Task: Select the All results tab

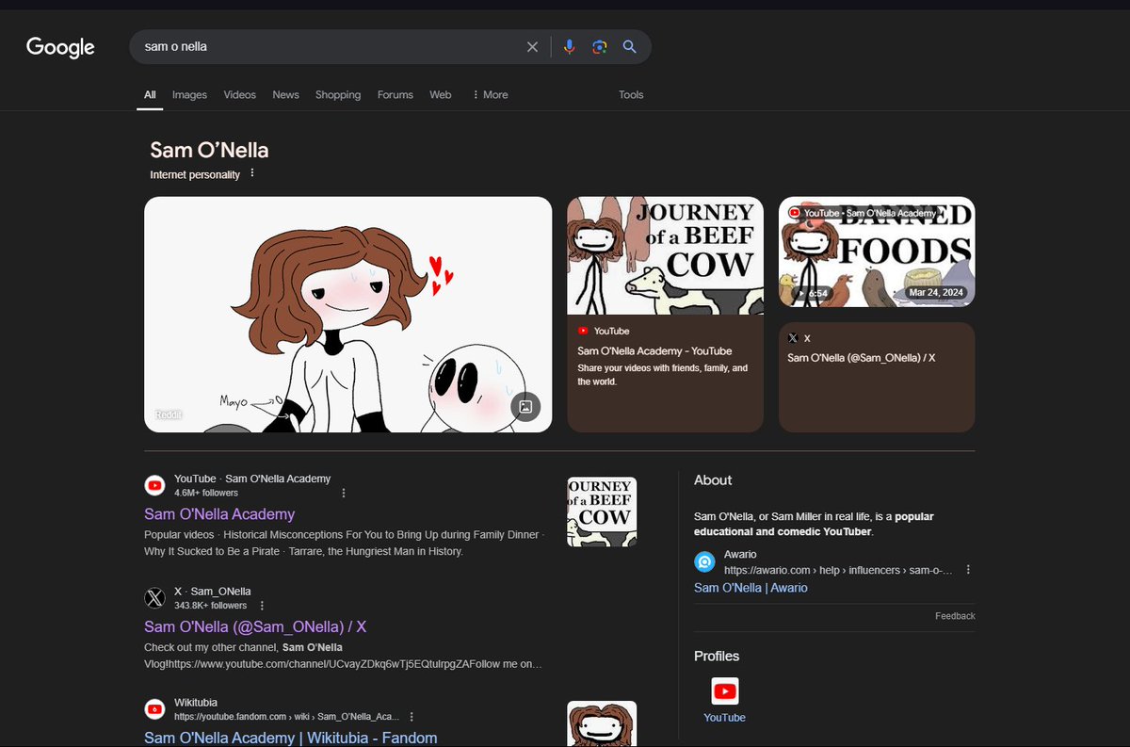Action: [x=150, y=95]
